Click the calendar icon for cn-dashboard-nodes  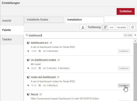pyautogui.click(x=40, y=68)
